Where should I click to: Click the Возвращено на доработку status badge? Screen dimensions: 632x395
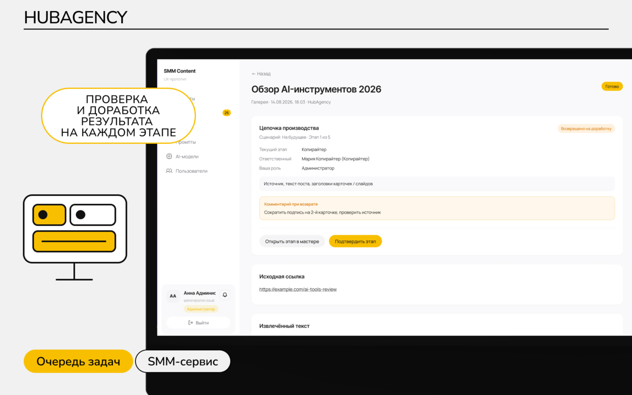pyautogui.click(x=586, y=129)
